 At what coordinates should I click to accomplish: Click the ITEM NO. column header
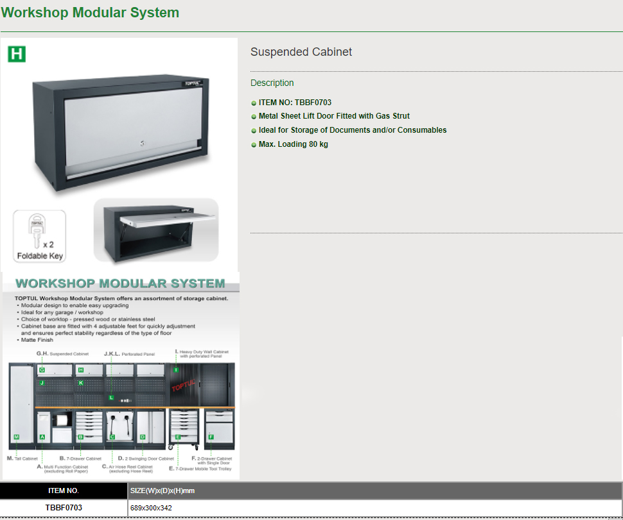(x=64, y=491)
